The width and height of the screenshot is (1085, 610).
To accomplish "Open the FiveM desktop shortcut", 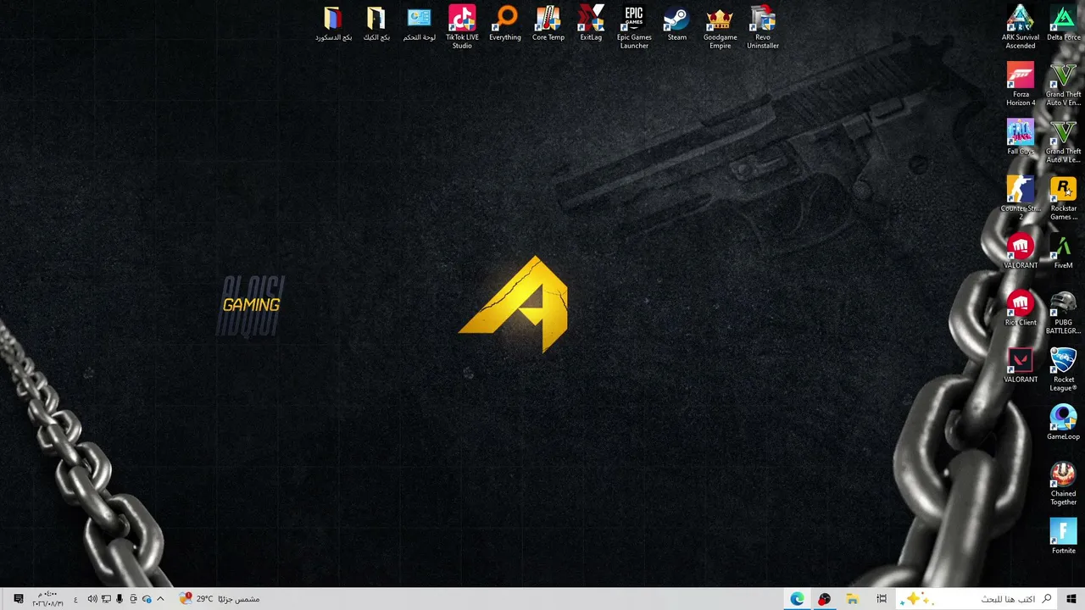I will pos(1063,252).
